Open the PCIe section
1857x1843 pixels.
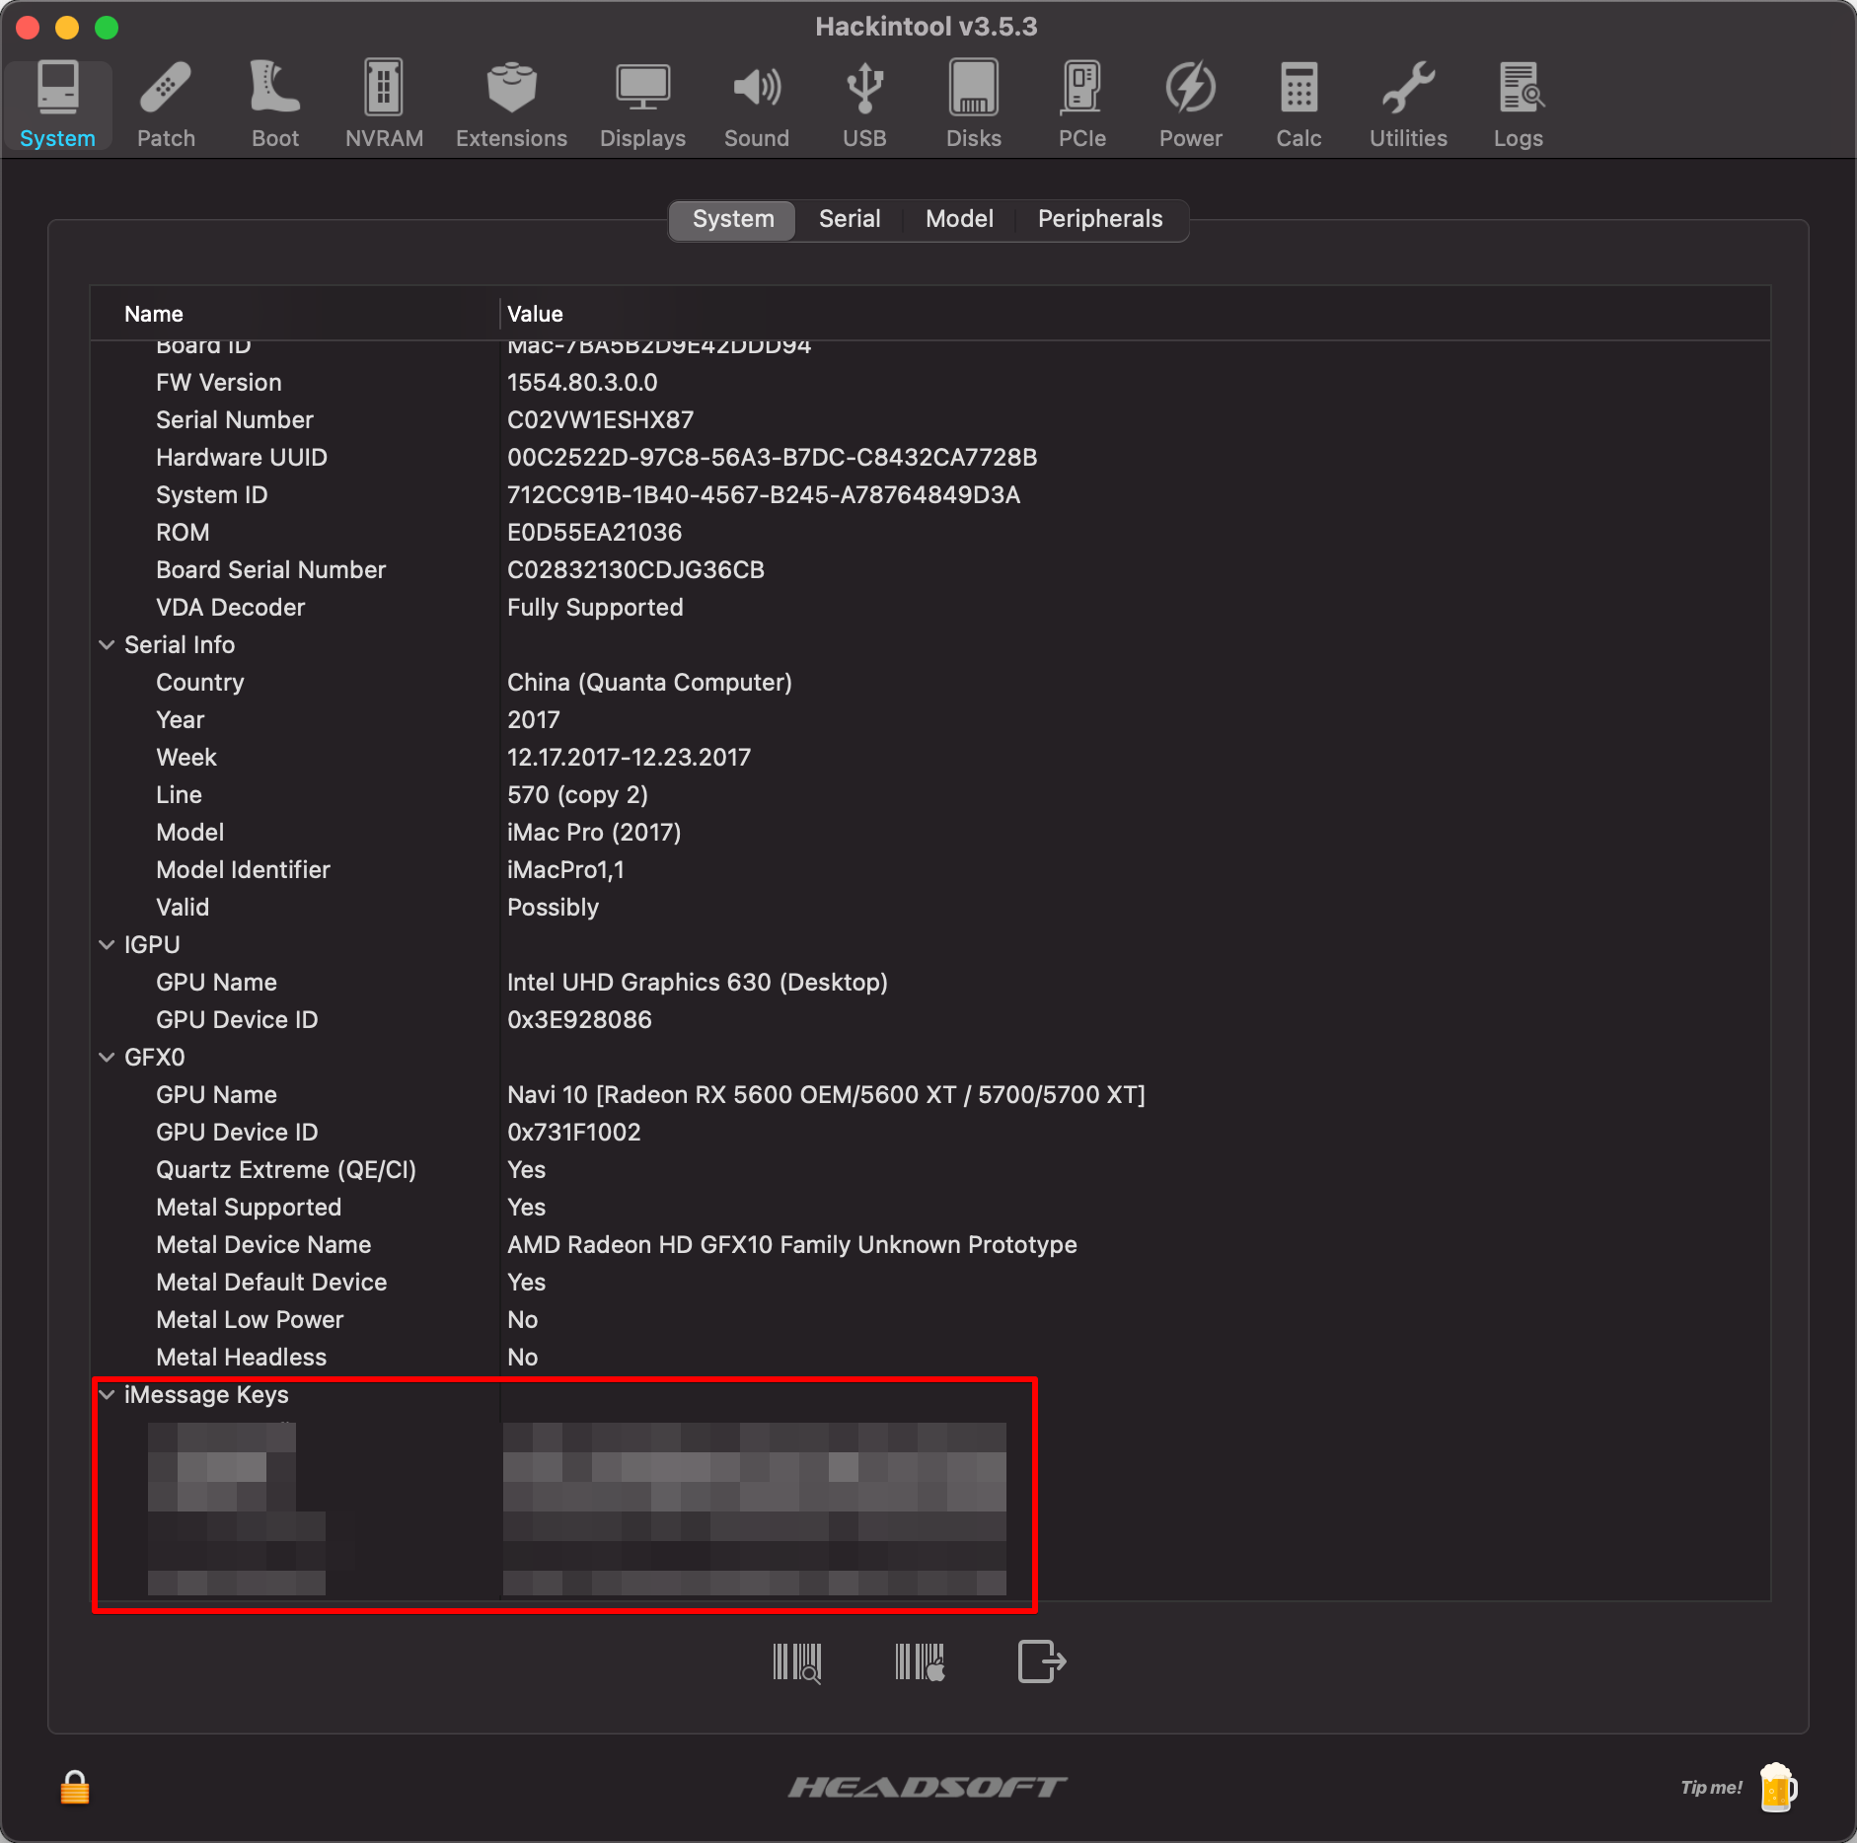point(1082,105)
